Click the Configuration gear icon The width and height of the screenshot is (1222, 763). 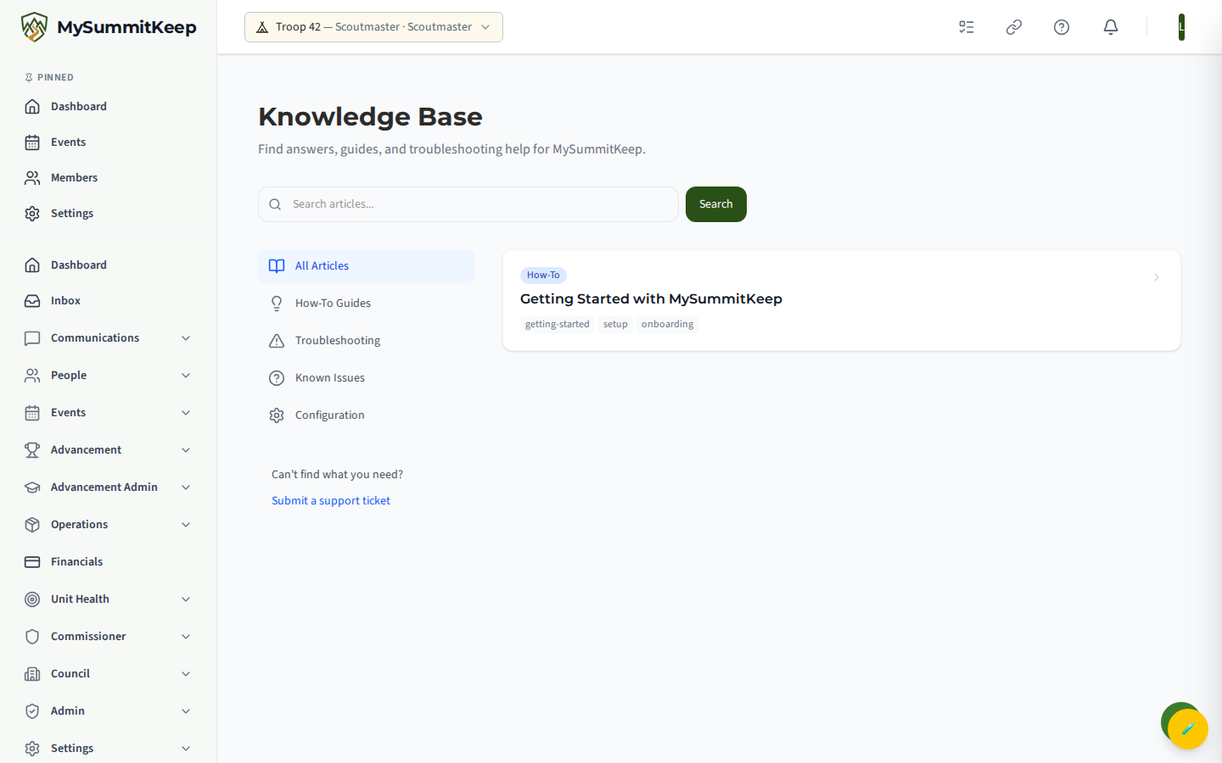277,415
